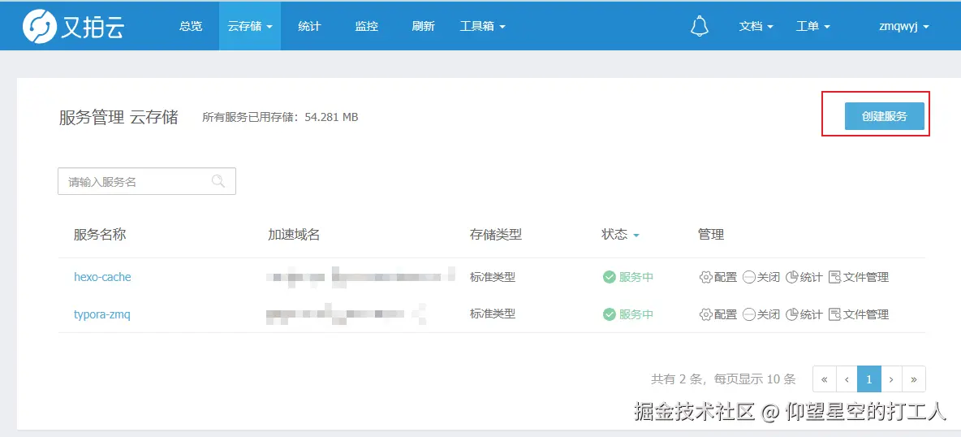This screenshot has width=961, height=437.
Task: Click green status check for typora-zmq
Action: pos(609,315)
